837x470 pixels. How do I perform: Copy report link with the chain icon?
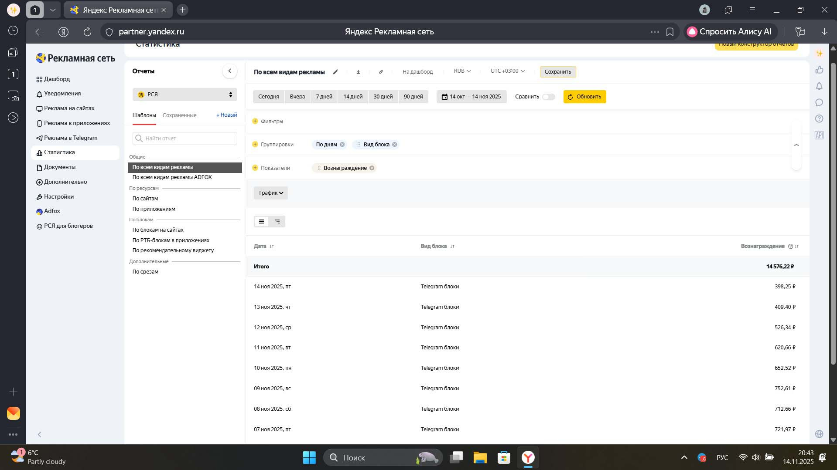coord(381,72)
